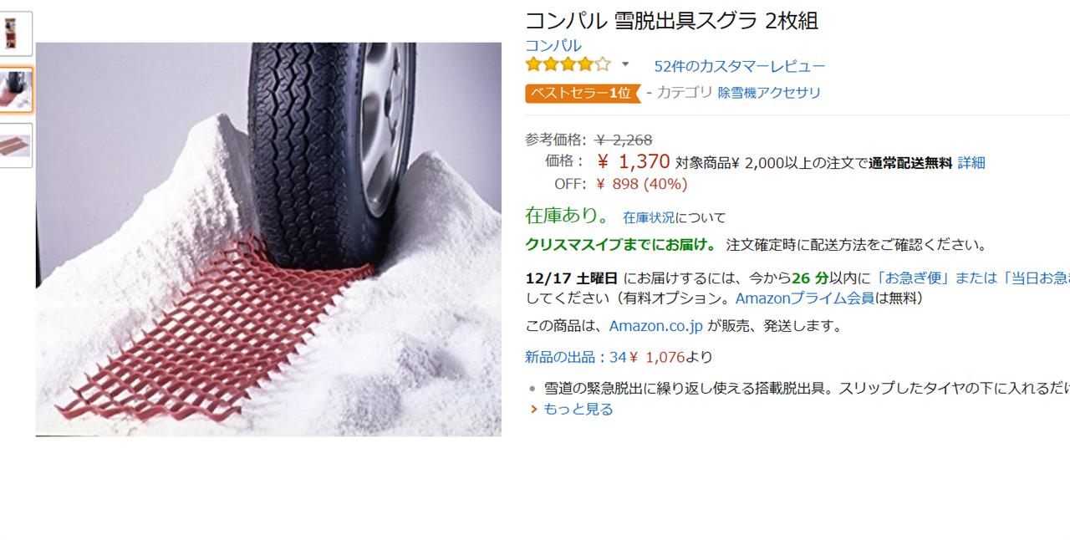Viewport: 1070px width, 540px height.
Task: Click the ￥1,370 price text
Action: 634,161
